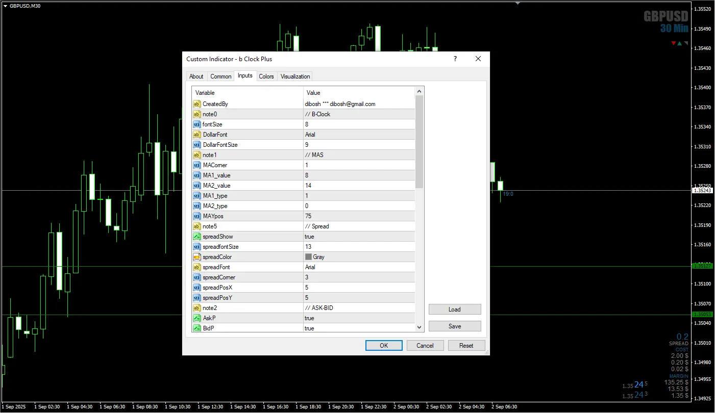Click the CreatedBy email value
The height and width of the screenshot is (413, 715).
(x=340, y=104)
